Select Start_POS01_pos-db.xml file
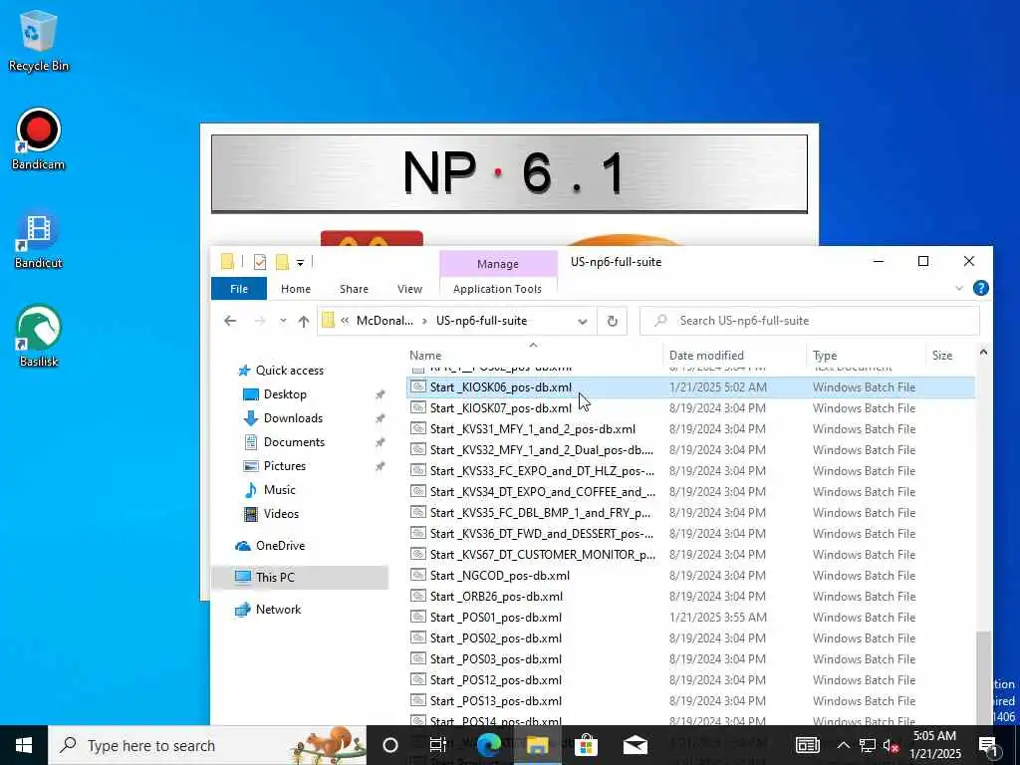 (x=691, y=617)
